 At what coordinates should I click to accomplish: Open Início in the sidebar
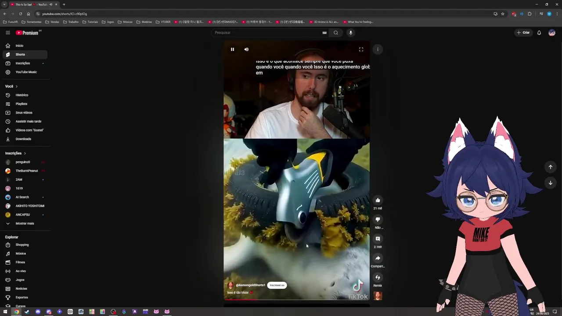(x=25, y=46)
